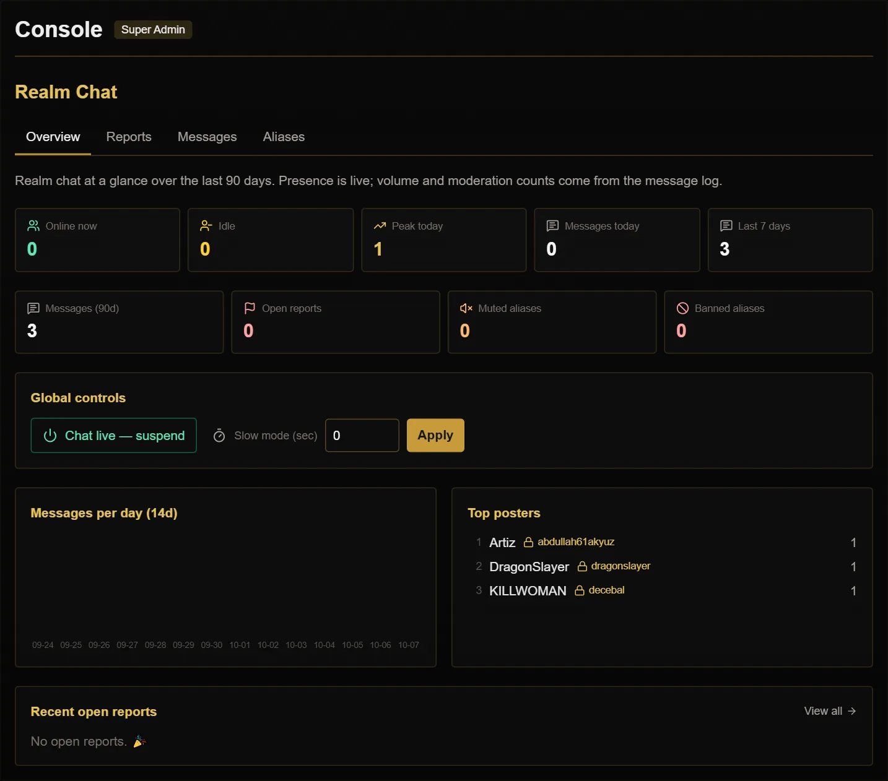888x781 pixels.
Task: Click the Open reports flag icon
Action: coord(250,308)
